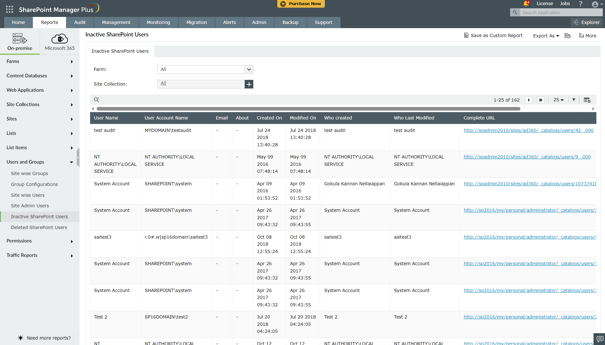This screenshot has width=605, height=345.
Task: Expand the Sites section
Action: (40, 119)
